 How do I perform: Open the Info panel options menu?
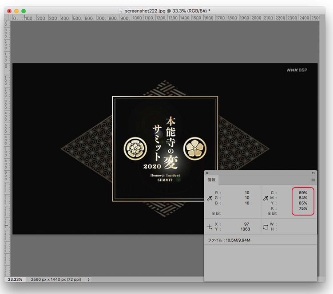(313, 180)
